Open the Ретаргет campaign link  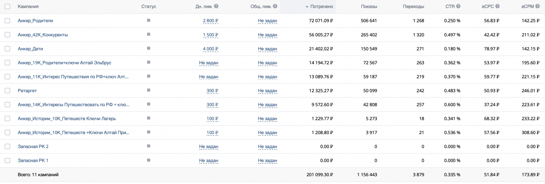(x=27, y=91)
